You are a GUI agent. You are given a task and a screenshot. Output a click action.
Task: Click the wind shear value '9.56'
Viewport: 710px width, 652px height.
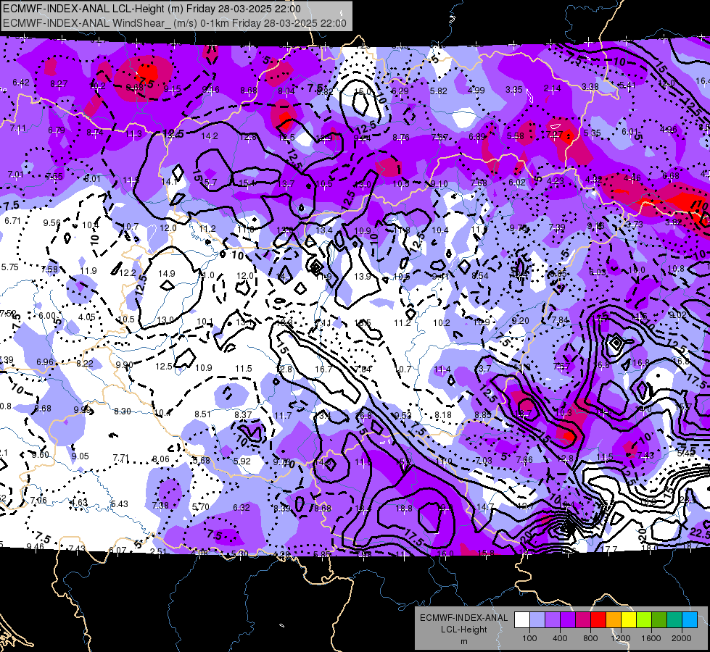(x=51, y=222)
